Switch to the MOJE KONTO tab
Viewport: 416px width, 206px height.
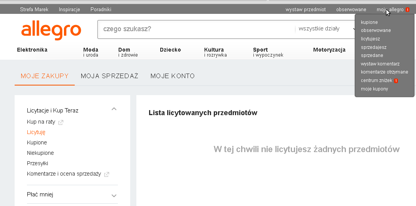173,76
